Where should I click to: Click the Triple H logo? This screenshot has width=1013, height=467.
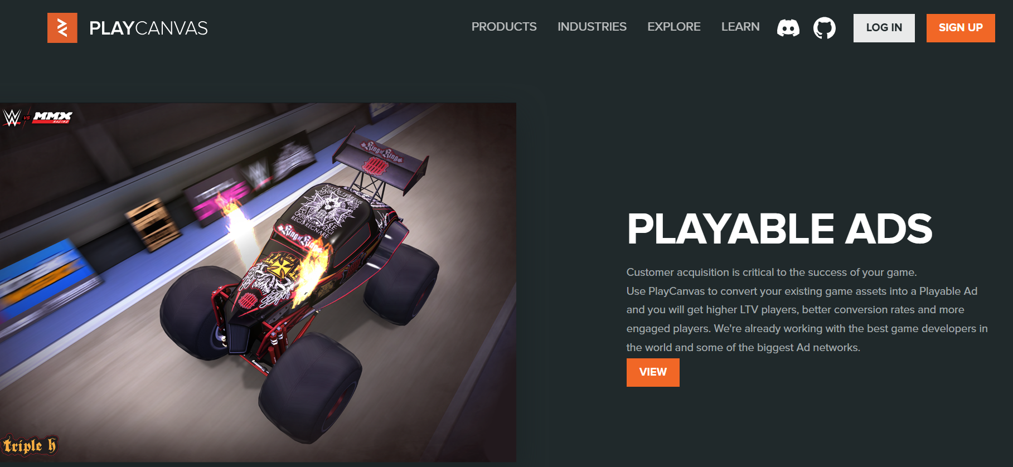[x=30, y=445]
